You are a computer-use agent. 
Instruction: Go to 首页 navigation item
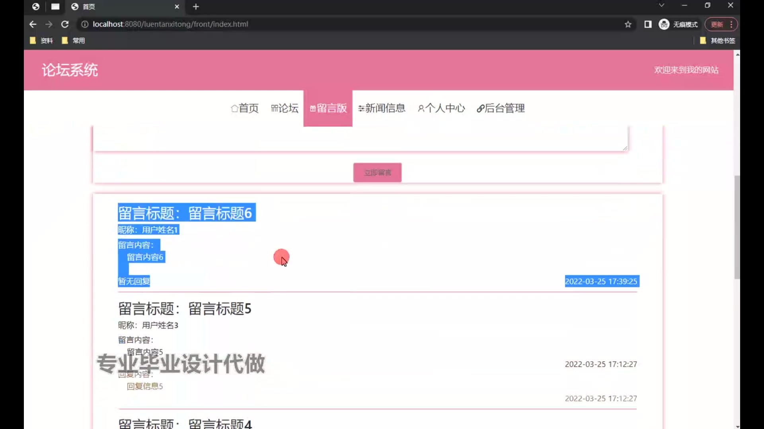point(245,108)
